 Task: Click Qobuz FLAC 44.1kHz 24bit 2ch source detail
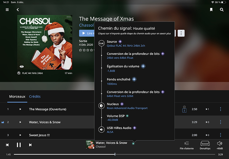click(x=126, y=46)
